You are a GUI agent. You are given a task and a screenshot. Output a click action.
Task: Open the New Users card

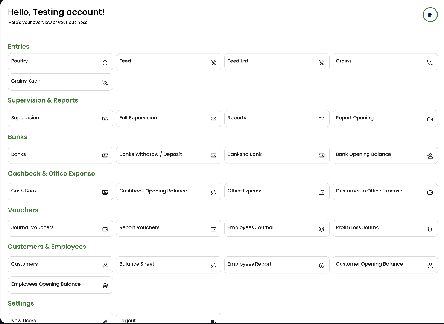(60, 319)
